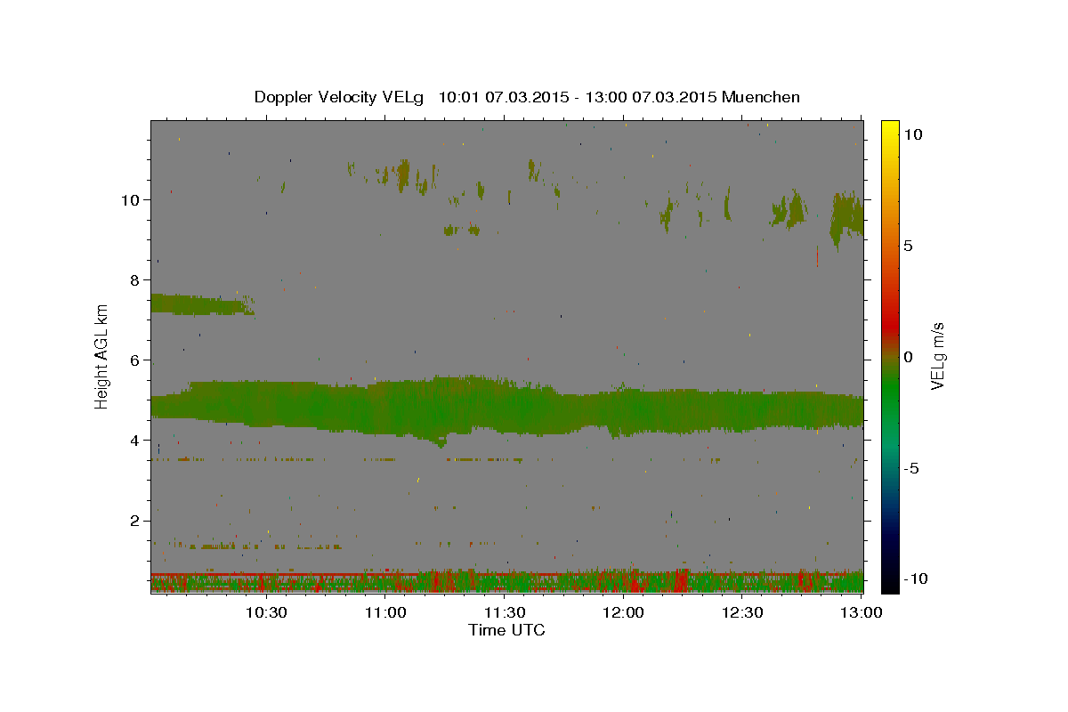Select the 'Height AGL km' axis label
1068x712 pixels.
tap(102, 356)
